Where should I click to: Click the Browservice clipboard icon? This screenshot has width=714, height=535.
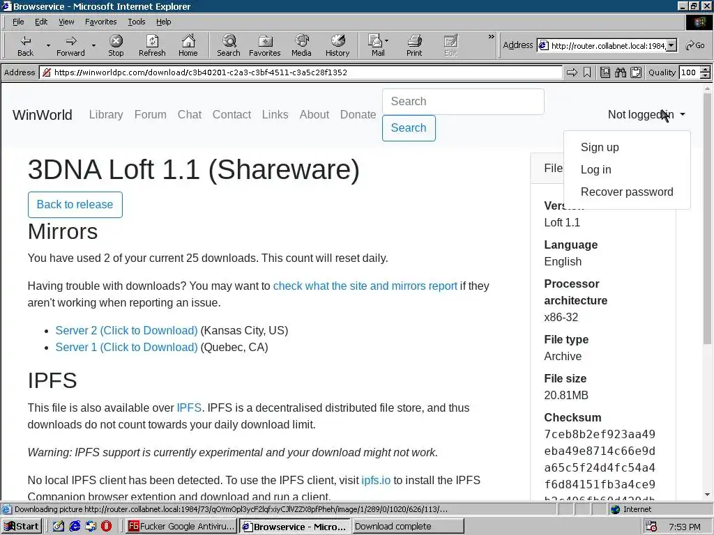pyautogui.click(x=636, y=72)
